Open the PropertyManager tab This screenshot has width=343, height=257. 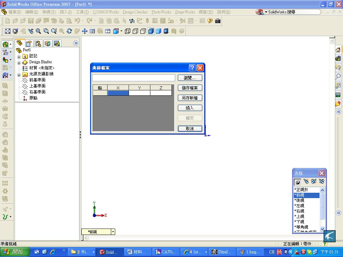(29, 43)
